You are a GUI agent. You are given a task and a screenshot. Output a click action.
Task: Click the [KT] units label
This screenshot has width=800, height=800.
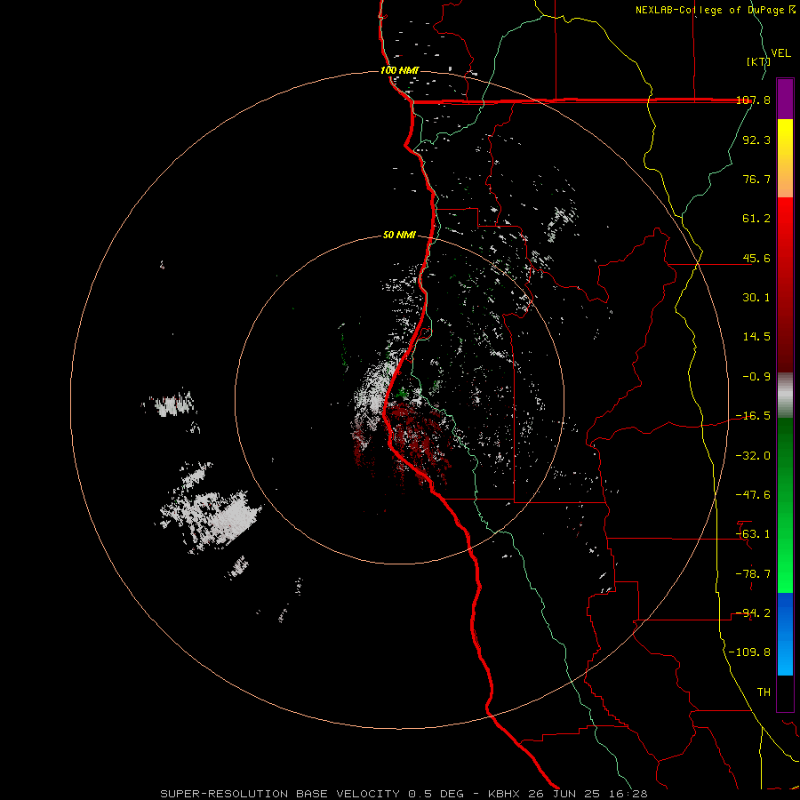[758, 61]
